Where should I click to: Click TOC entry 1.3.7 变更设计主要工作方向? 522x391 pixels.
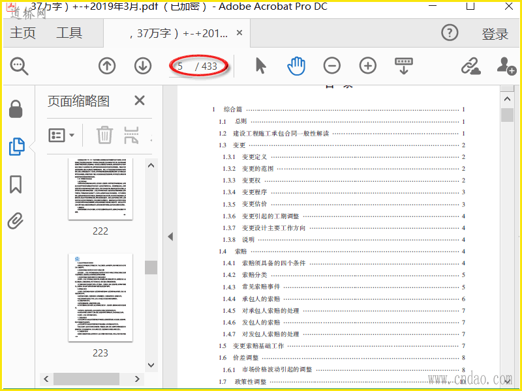click(344, 228)
